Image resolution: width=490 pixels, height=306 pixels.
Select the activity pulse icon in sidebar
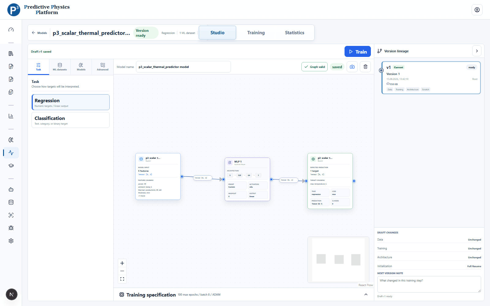tap(11, 153)
